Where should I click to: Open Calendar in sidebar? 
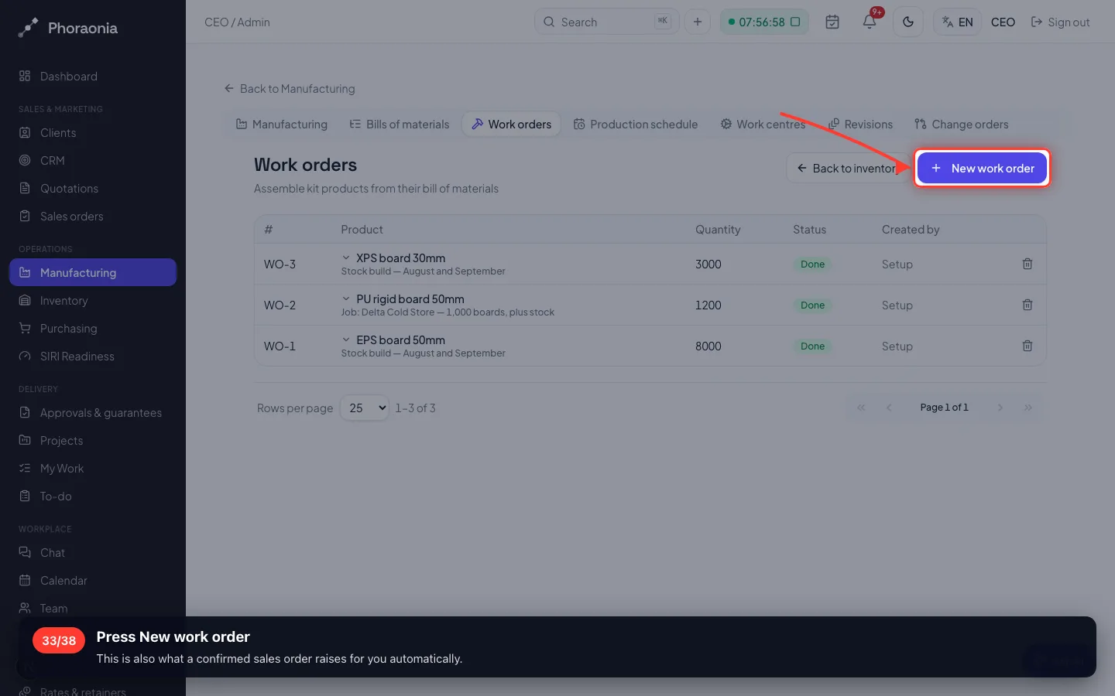[x=93, y=580]
